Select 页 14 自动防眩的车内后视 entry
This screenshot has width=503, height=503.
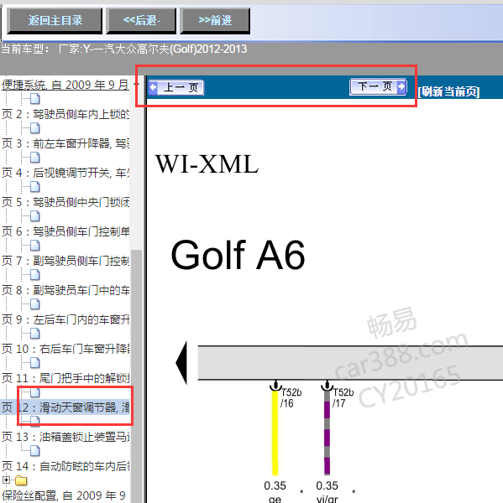[65, 466]
